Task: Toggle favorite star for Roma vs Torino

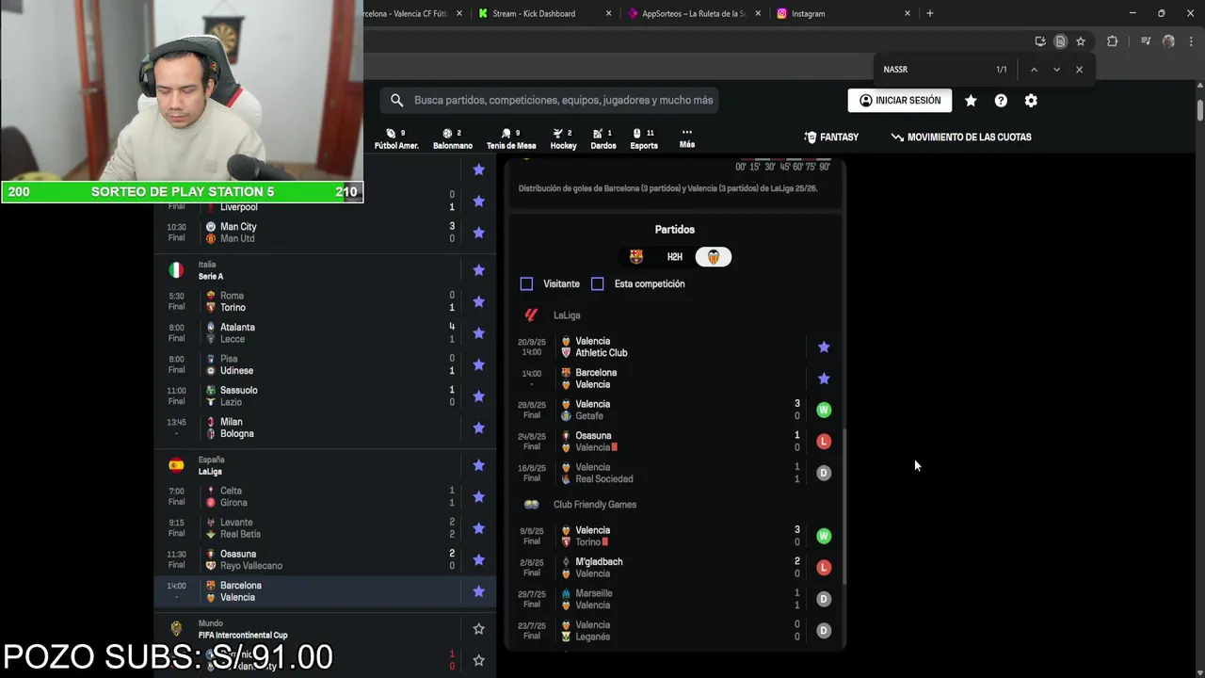Action: (478, 301)
